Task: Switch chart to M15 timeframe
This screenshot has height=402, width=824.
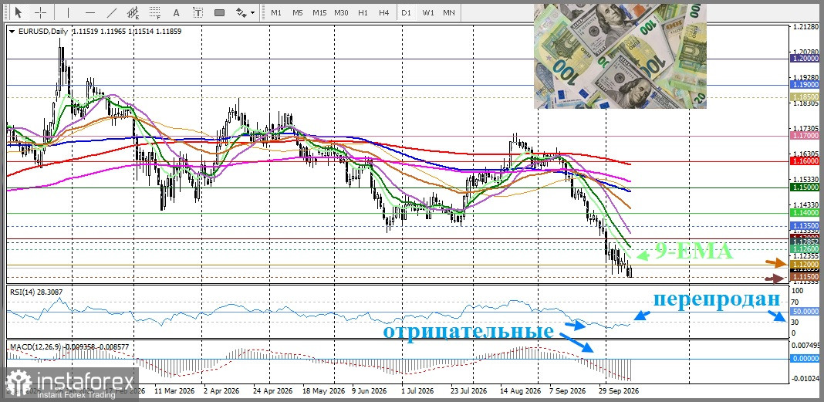Action: 319,12
